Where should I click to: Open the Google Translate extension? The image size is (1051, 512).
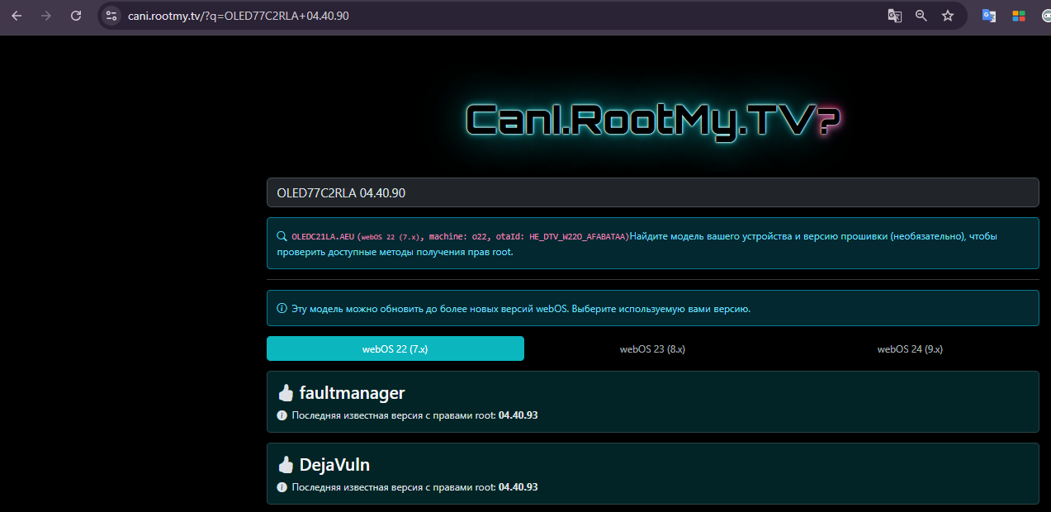pos(988,16)
